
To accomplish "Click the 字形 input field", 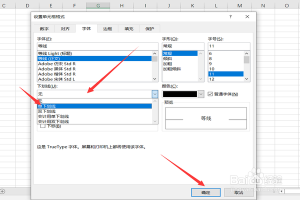I will (x=183, y=46).
